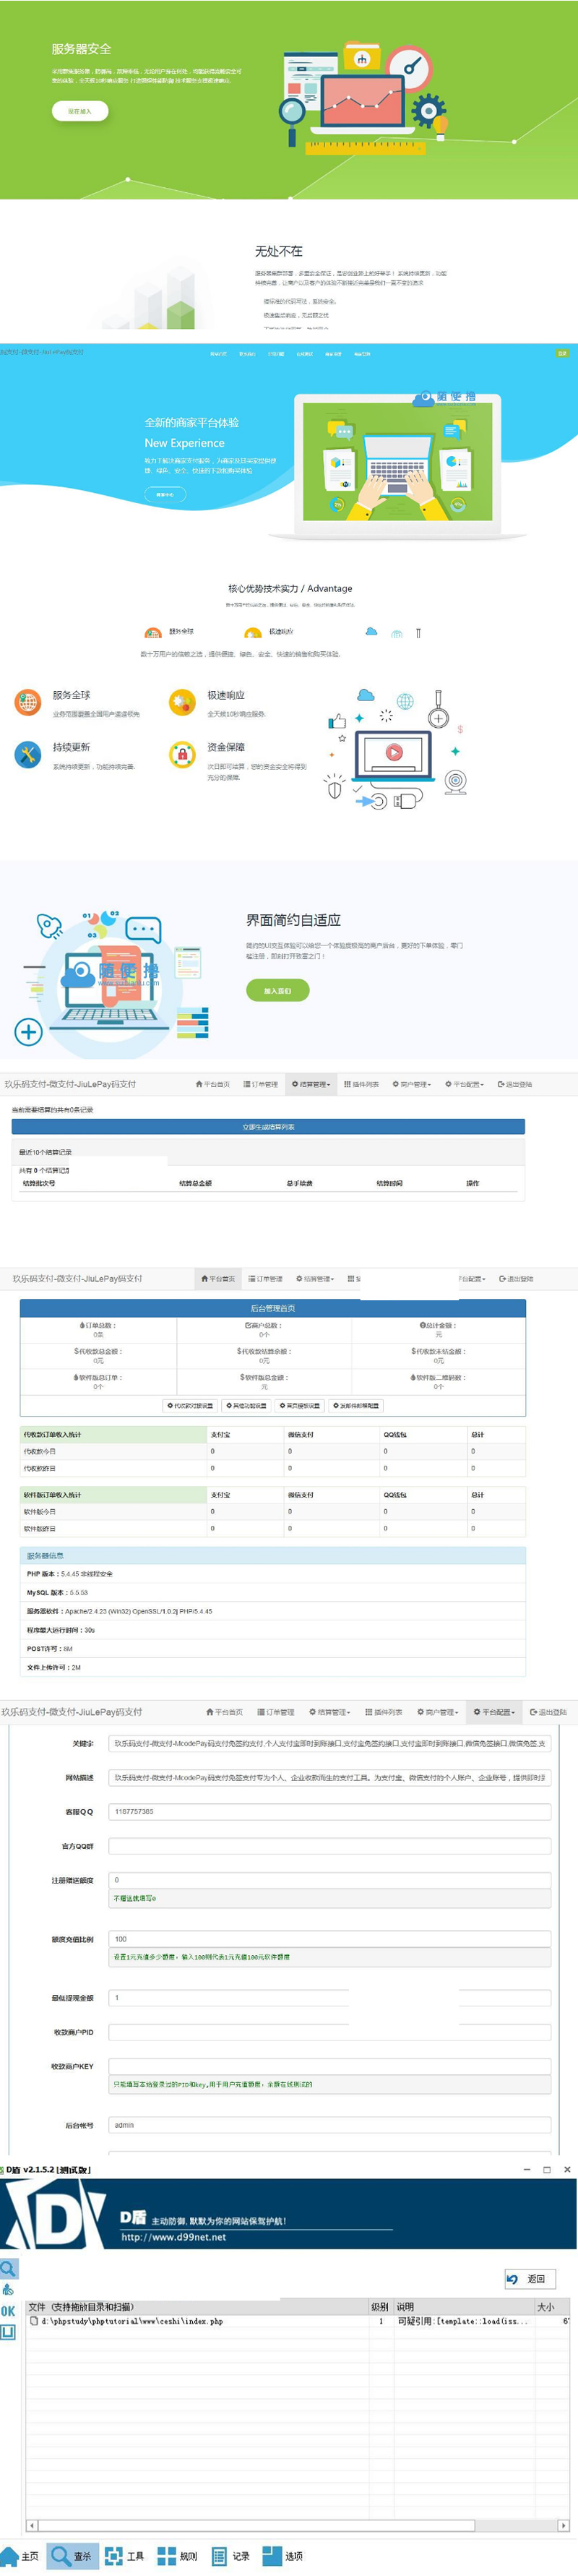The height and width of the screenshot is (2576, 578).
Task: Expand the highlighted 平台配置 dropdown
Action: point(493,1711)
